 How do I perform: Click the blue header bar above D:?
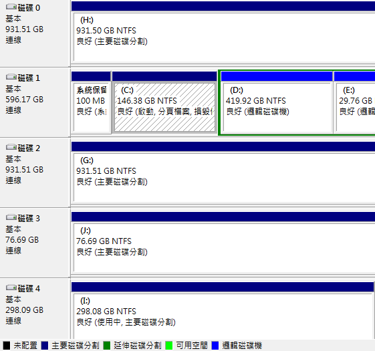pos(277,76)
